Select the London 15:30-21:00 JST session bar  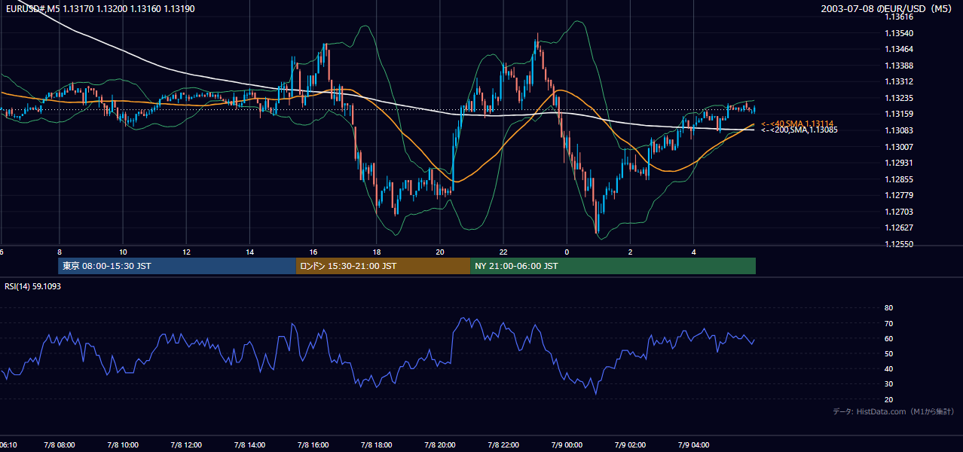pos(383,266)
